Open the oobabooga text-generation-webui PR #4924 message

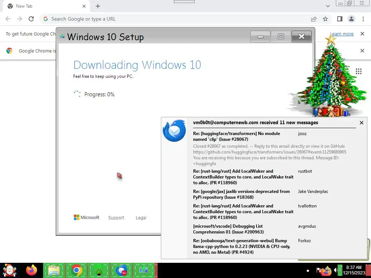pos(242,246)
